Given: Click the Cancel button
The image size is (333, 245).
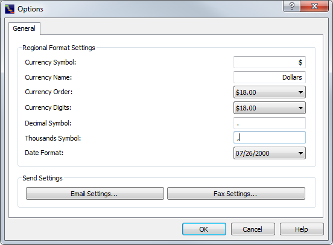Looking at the screenshot, I should pyautogui.click(x=253, y=229).
